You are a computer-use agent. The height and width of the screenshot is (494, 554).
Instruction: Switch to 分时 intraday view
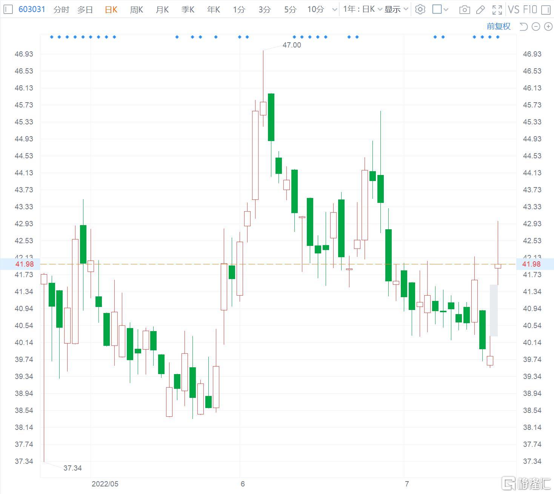pos(61,9)
